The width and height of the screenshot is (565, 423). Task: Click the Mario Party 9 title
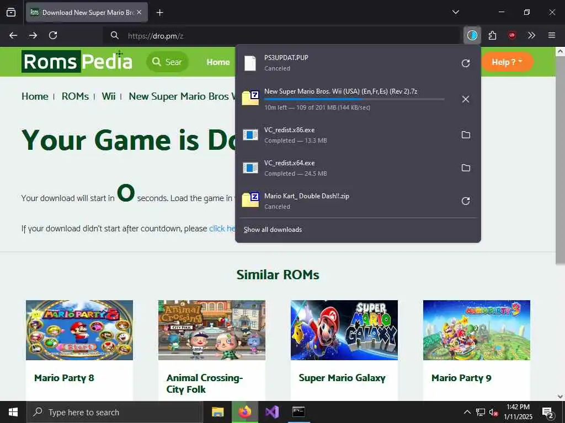pos(461,378)
